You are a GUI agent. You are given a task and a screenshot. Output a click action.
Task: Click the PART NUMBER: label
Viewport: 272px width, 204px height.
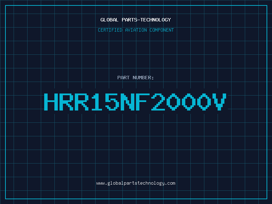[136, 78]
